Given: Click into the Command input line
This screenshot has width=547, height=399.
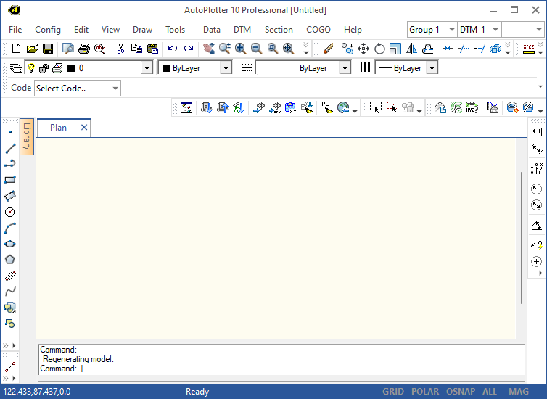Looking at the screenshot, I should [x=290, y=369].
